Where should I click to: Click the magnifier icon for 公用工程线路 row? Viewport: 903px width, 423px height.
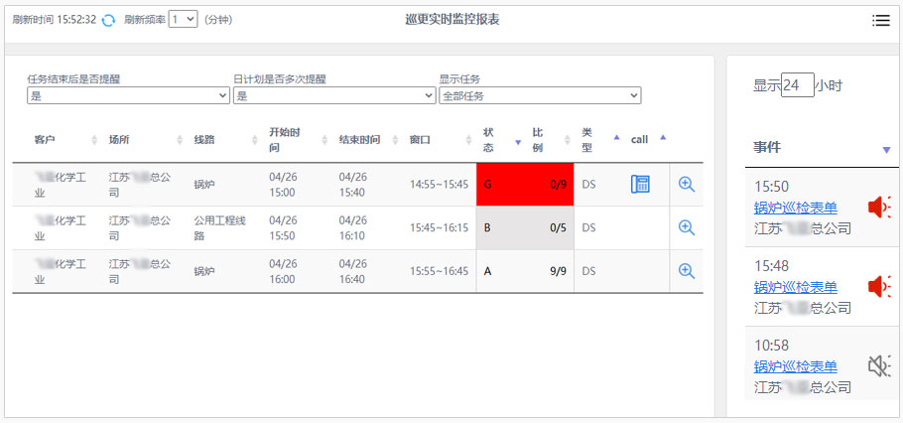686,227
